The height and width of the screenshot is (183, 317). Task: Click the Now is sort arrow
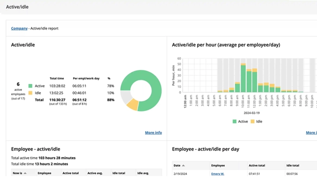[x=25, y=173]
